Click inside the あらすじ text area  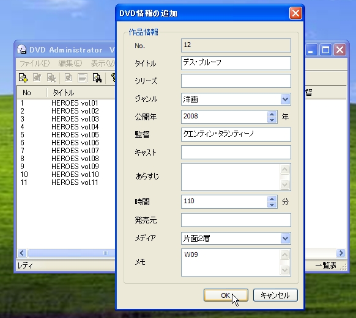coord(231,177)
